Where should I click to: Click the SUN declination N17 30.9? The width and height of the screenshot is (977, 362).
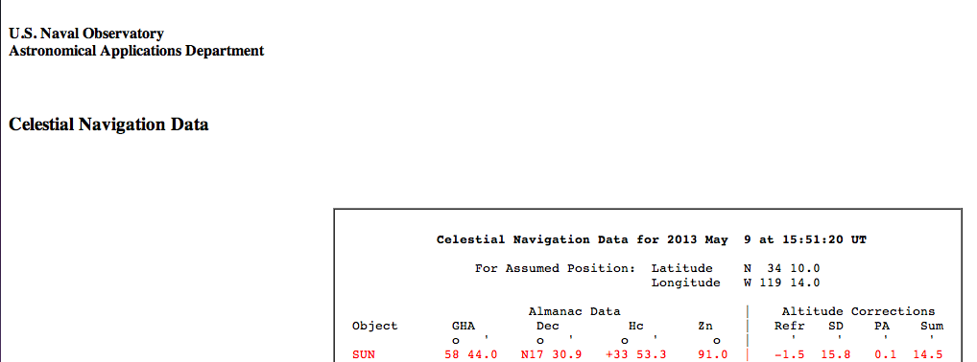[x=552, y=354]
